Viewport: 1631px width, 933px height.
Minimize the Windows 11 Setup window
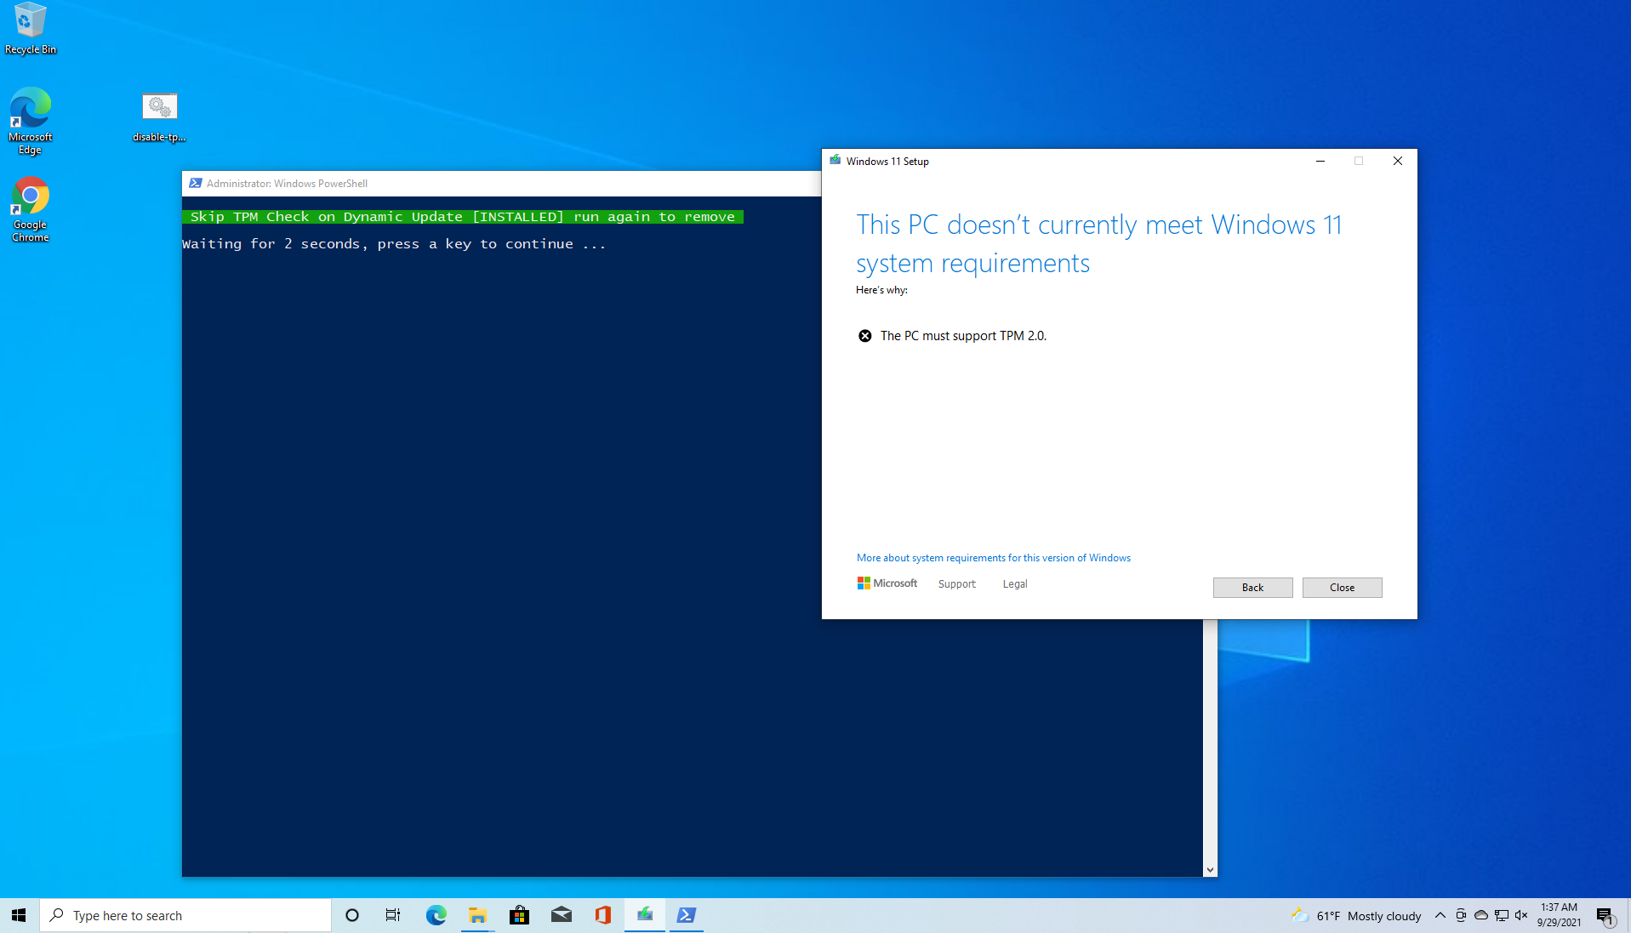click(1320, 161)
